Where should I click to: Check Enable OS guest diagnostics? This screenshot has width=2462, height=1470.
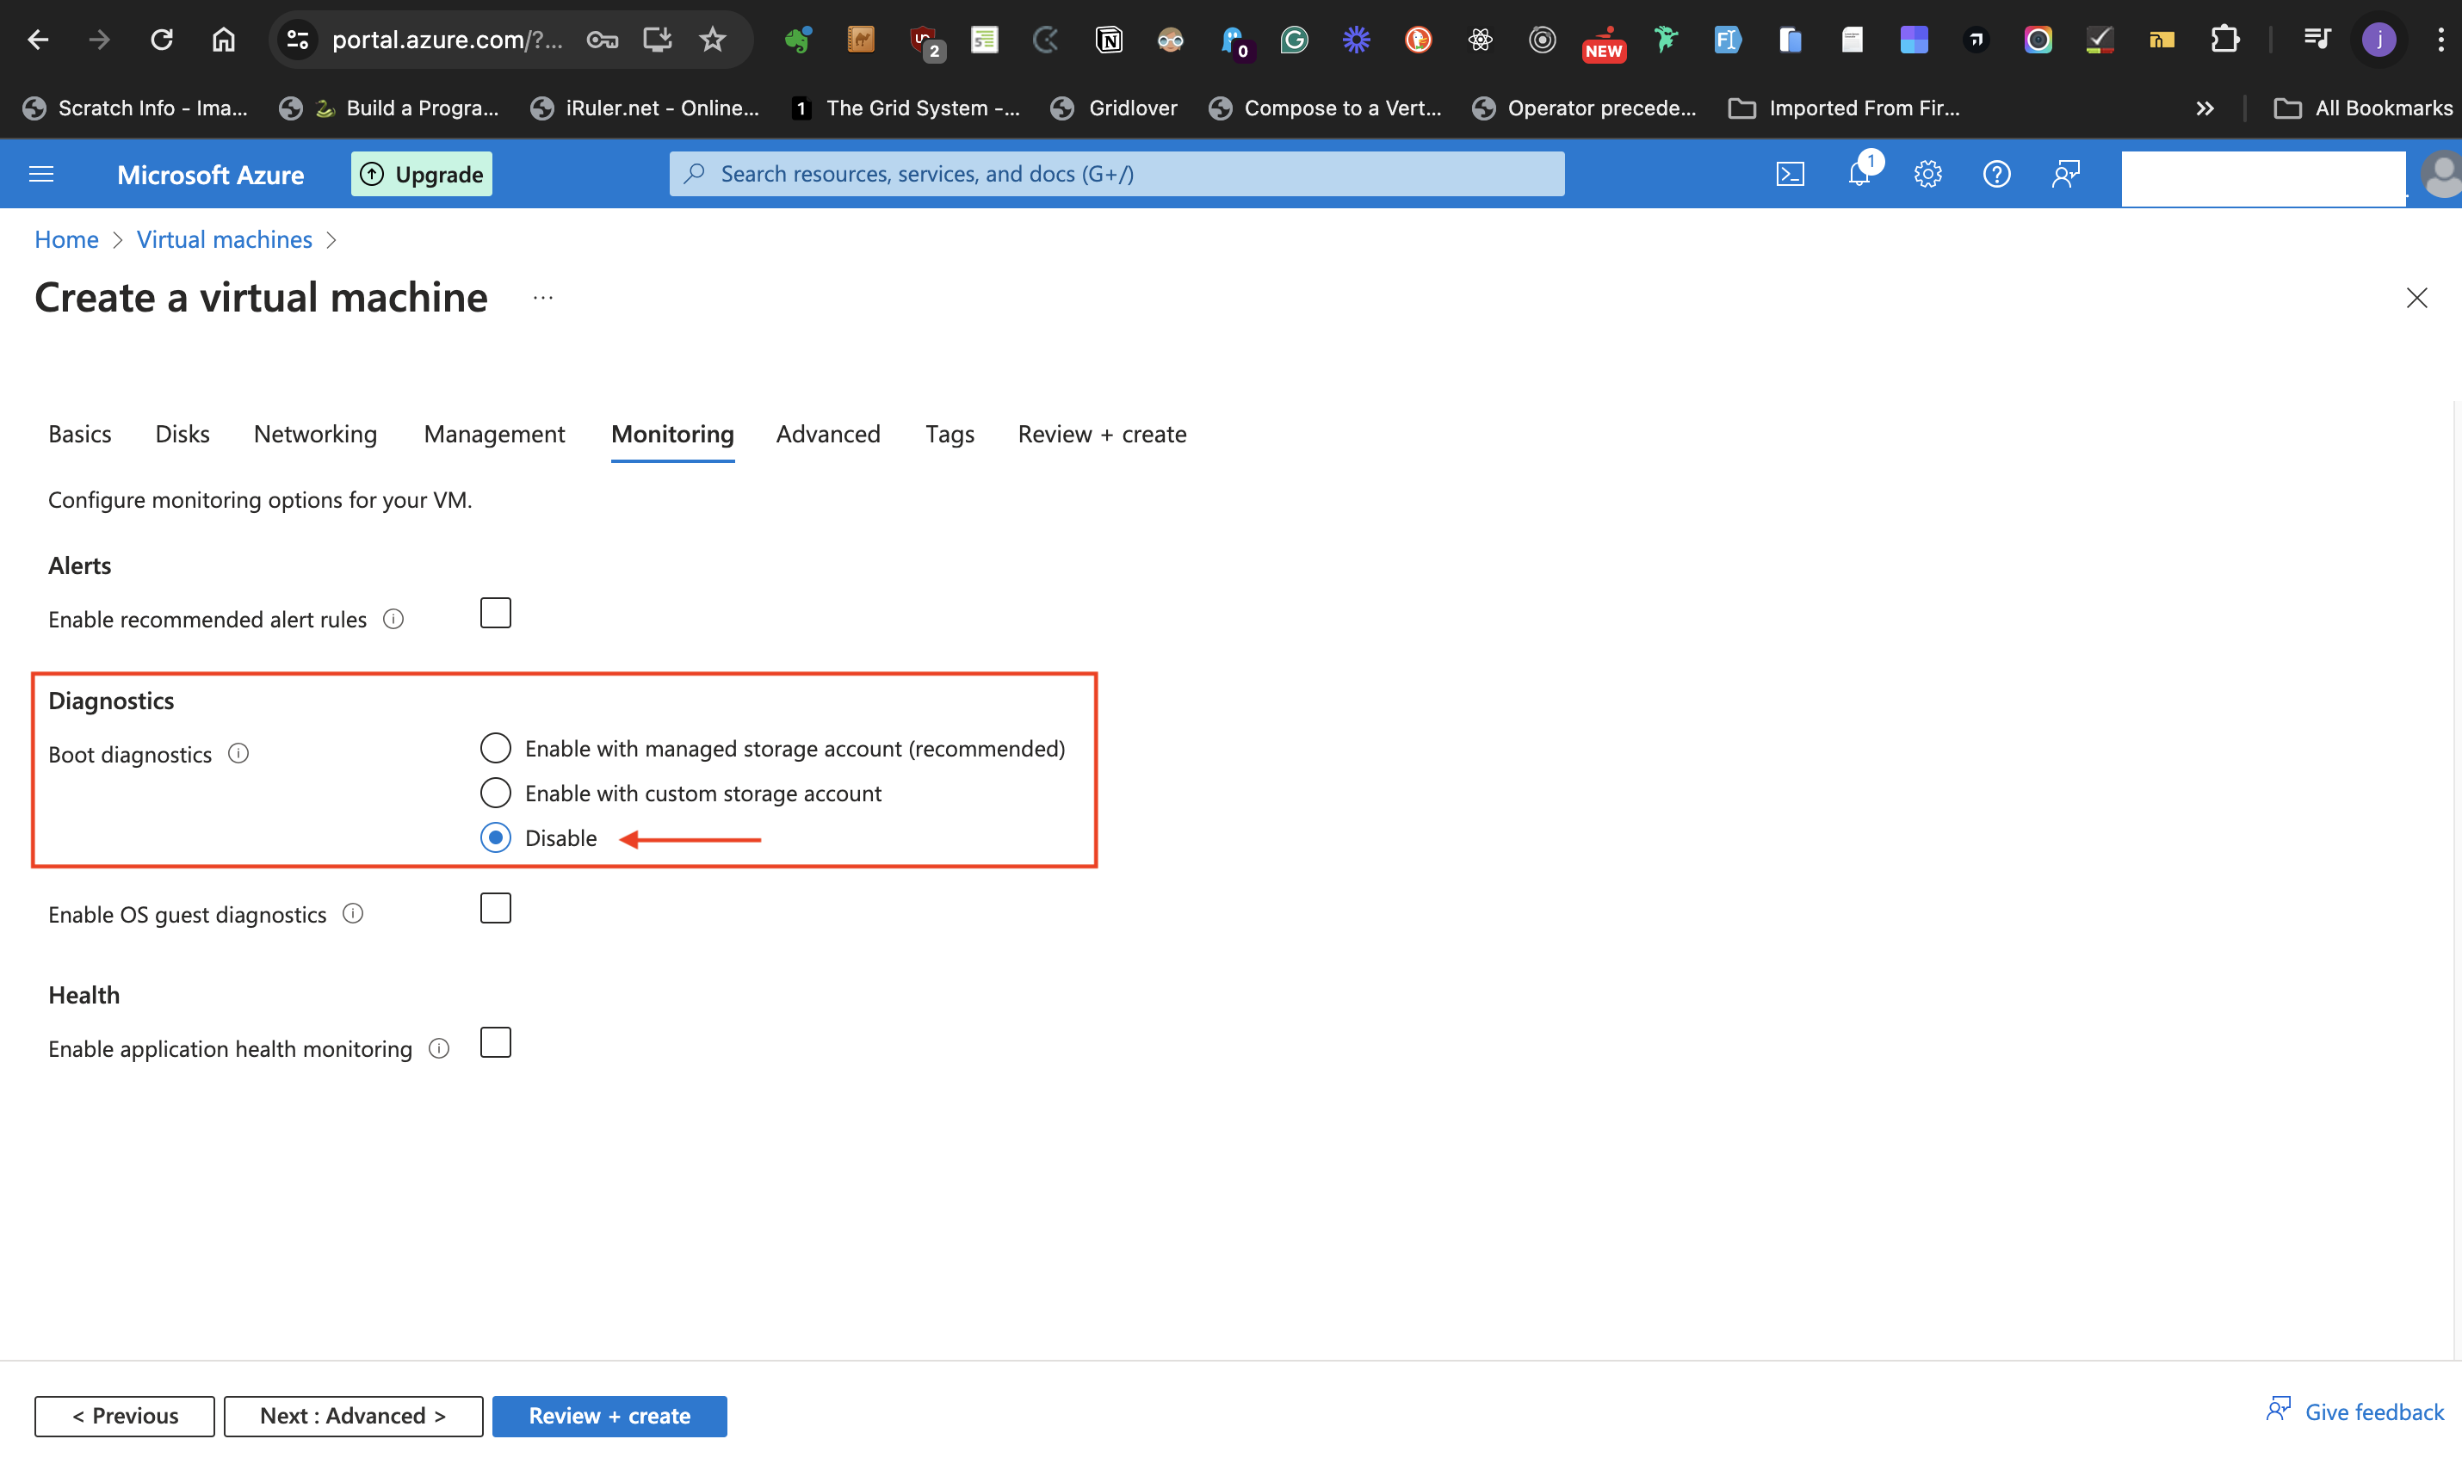pos(495,908)
